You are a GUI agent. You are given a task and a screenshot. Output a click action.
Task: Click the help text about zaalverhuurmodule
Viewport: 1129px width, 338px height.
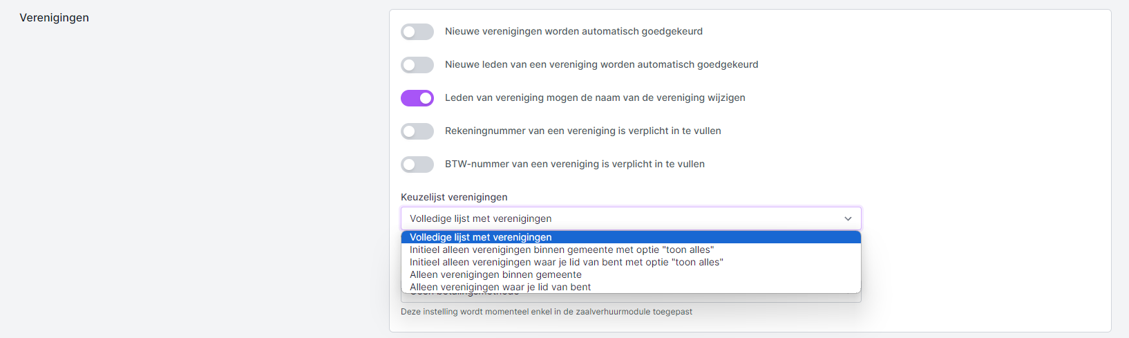(x=546, y=312)
